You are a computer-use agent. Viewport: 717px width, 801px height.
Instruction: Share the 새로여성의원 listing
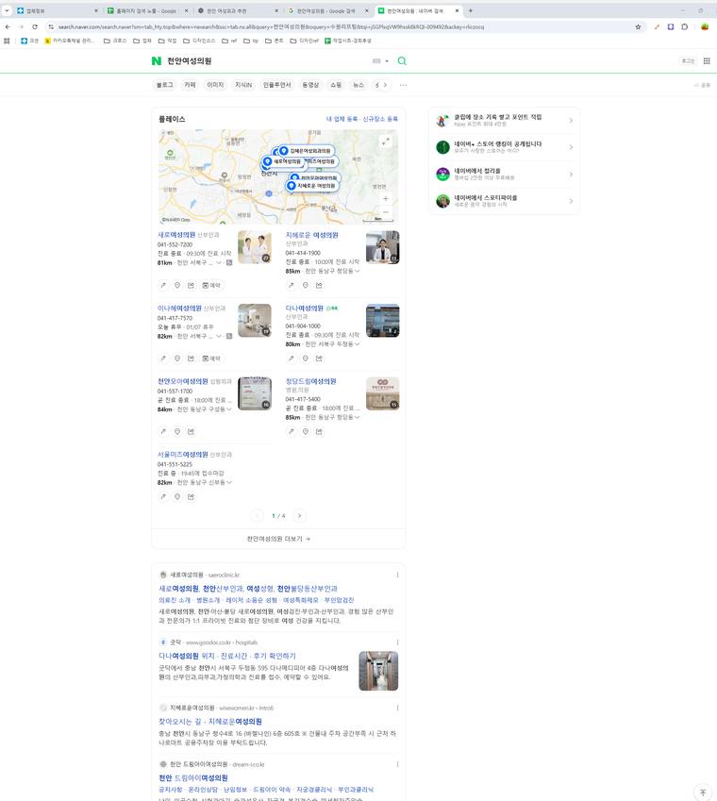click(x=191, y=285)
